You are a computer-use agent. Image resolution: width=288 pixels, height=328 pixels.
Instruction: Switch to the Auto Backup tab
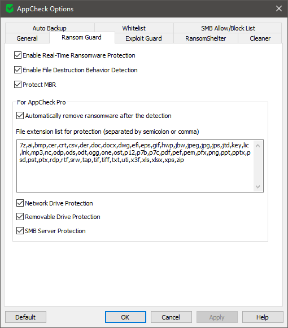click(x=50, y=28)
